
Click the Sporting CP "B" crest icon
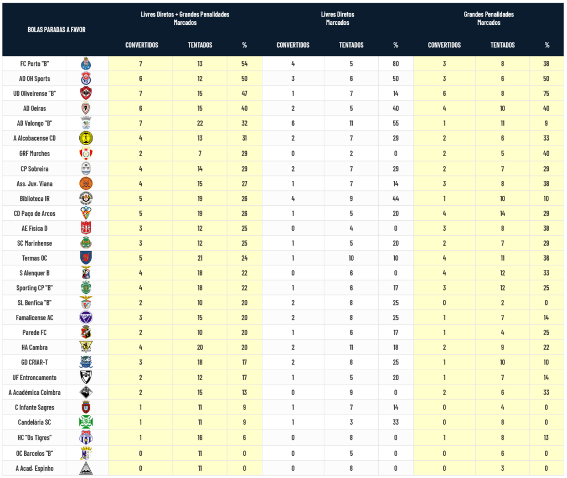86,288
